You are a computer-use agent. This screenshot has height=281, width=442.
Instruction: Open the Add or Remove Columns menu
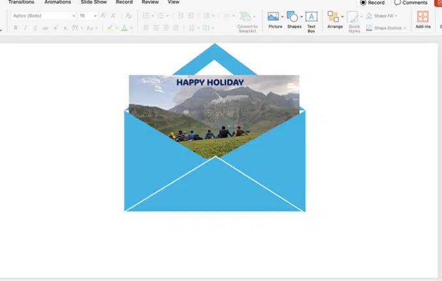229,16
